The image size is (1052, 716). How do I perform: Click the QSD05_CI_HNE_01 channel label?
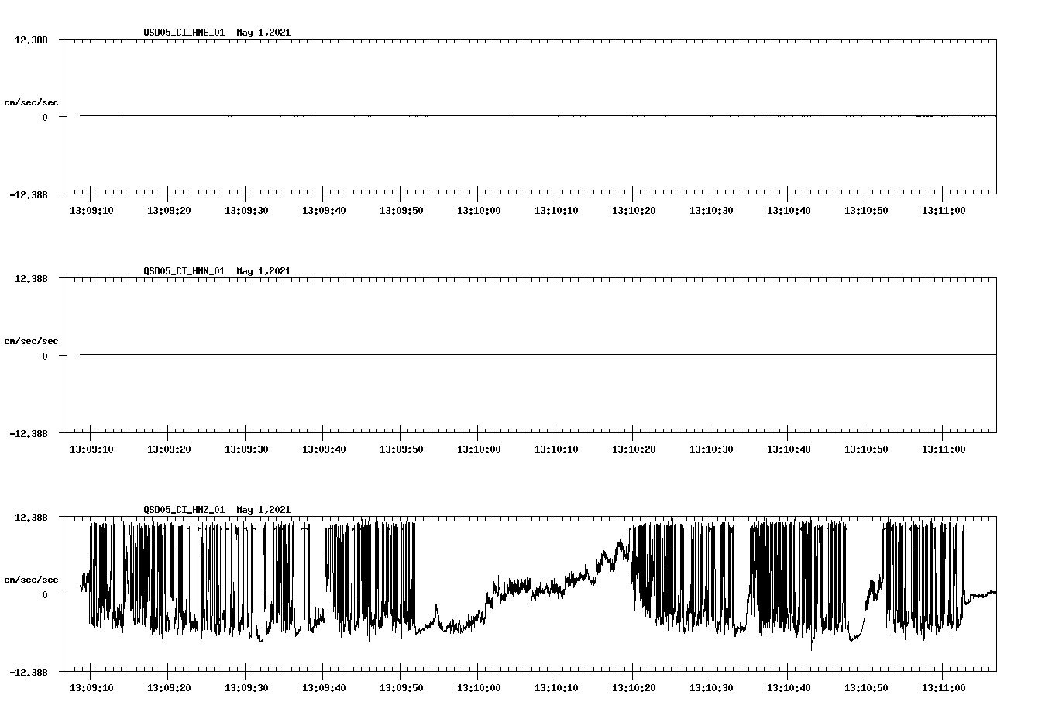coord(184,32)
